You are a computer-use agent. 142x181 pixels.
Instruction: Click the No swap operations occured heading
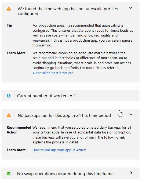click(x=65, y=173)
